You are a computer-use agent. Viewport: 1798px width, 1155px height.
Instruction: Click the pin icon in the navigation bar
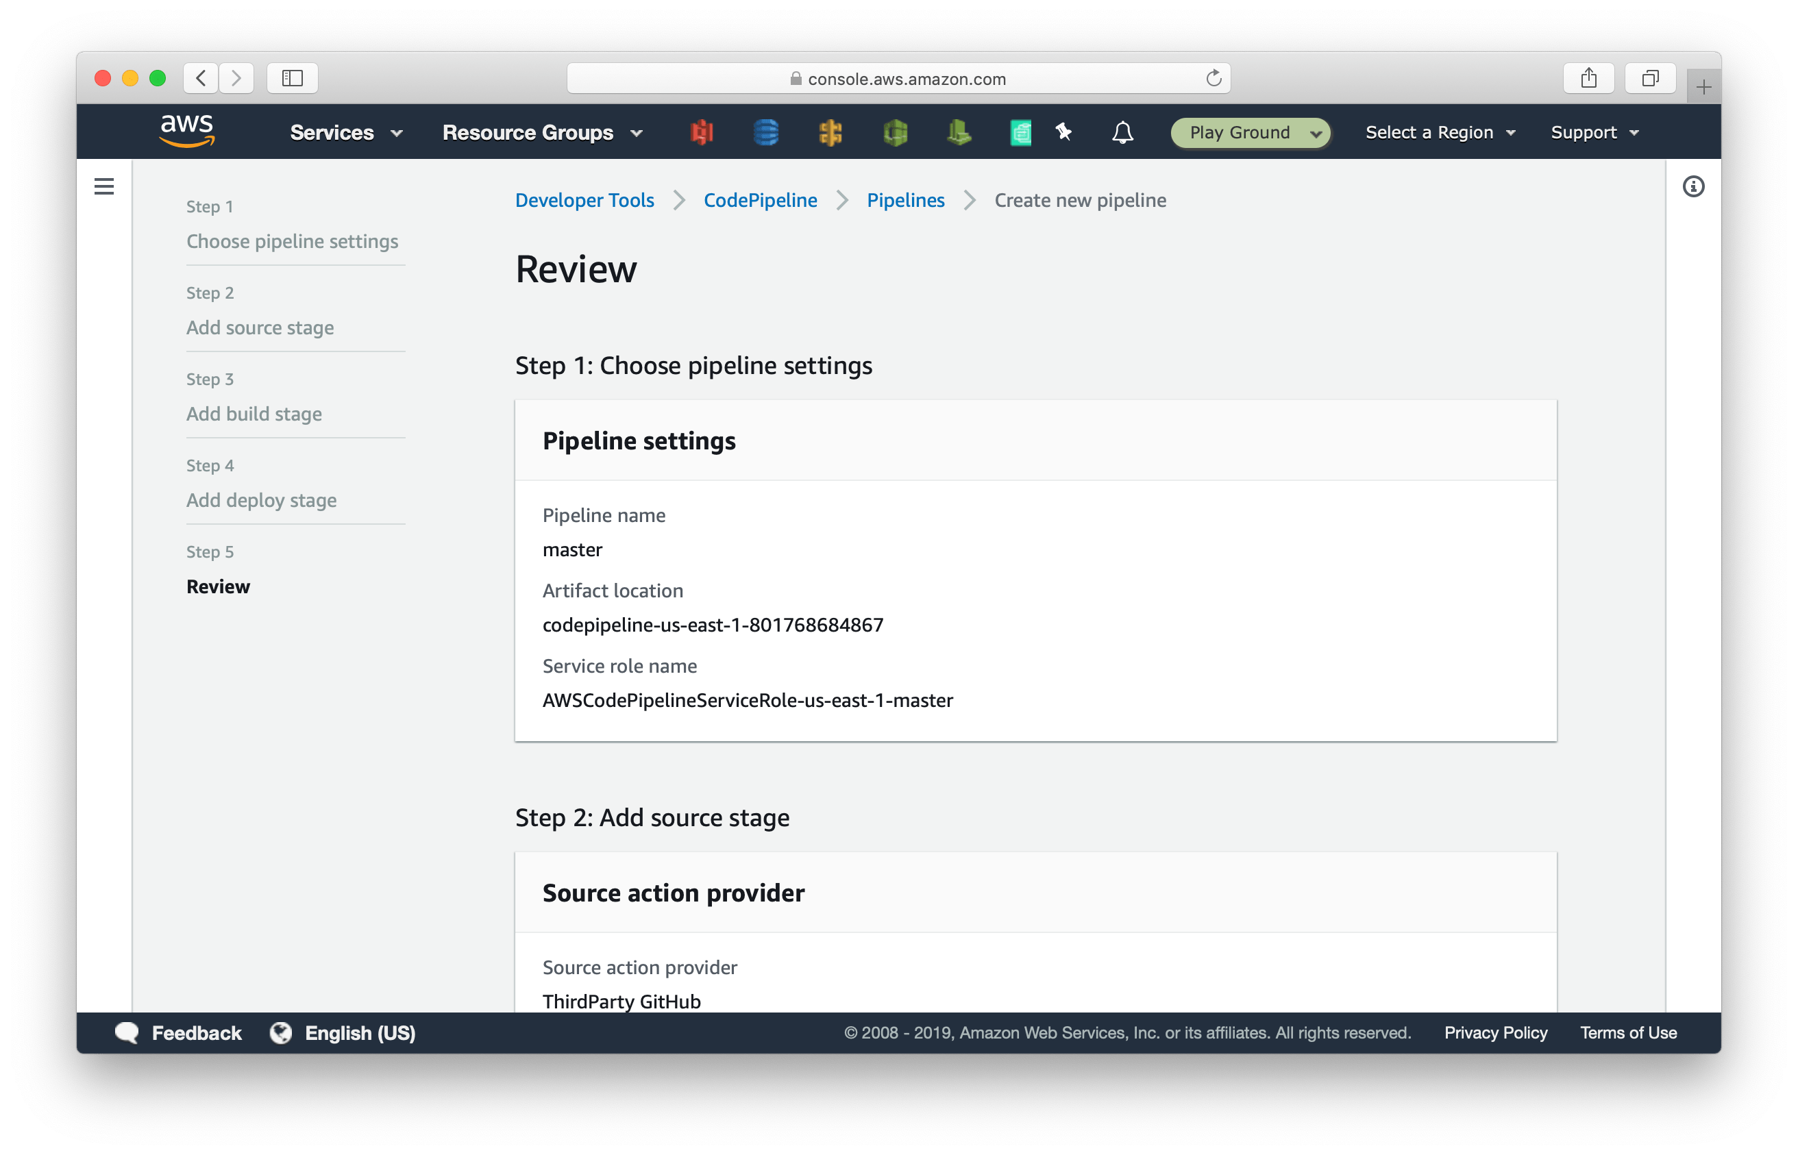click(x=1063, y=132)
